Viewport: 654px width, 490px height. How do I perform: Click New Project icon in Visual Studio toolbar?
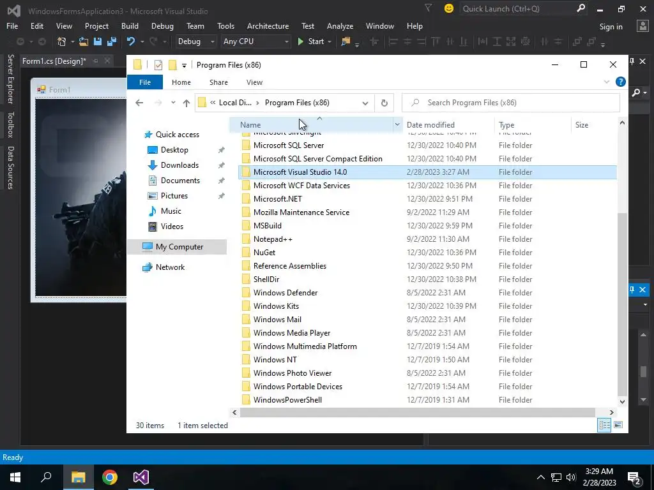(62, 41)
